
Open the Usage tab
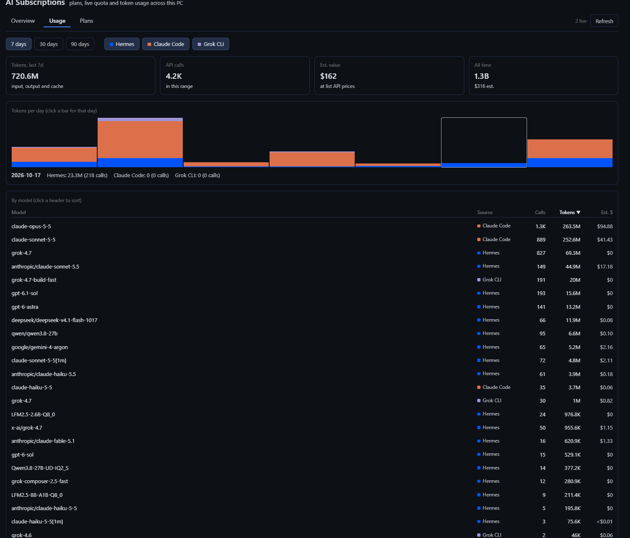pyautogui.click(x=57, y=21)
